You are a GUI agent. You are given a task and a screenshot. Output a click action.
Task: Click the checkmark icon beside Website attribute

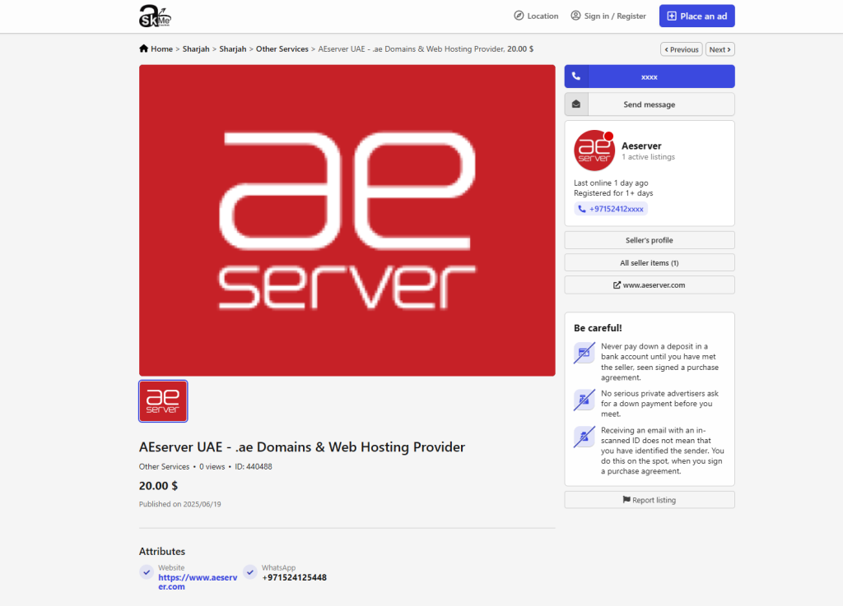pyautogui.click(x=147, y=572)
